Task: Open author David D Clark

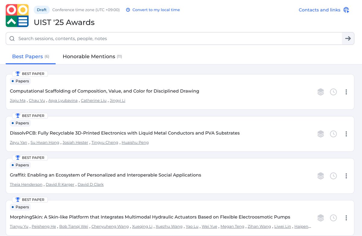Action: pos(91,184)
